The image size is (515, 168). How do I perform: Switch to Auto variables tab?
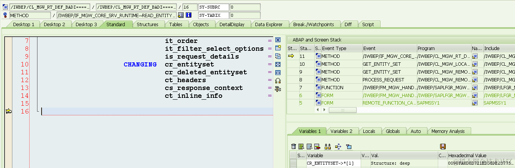point(416,131)
